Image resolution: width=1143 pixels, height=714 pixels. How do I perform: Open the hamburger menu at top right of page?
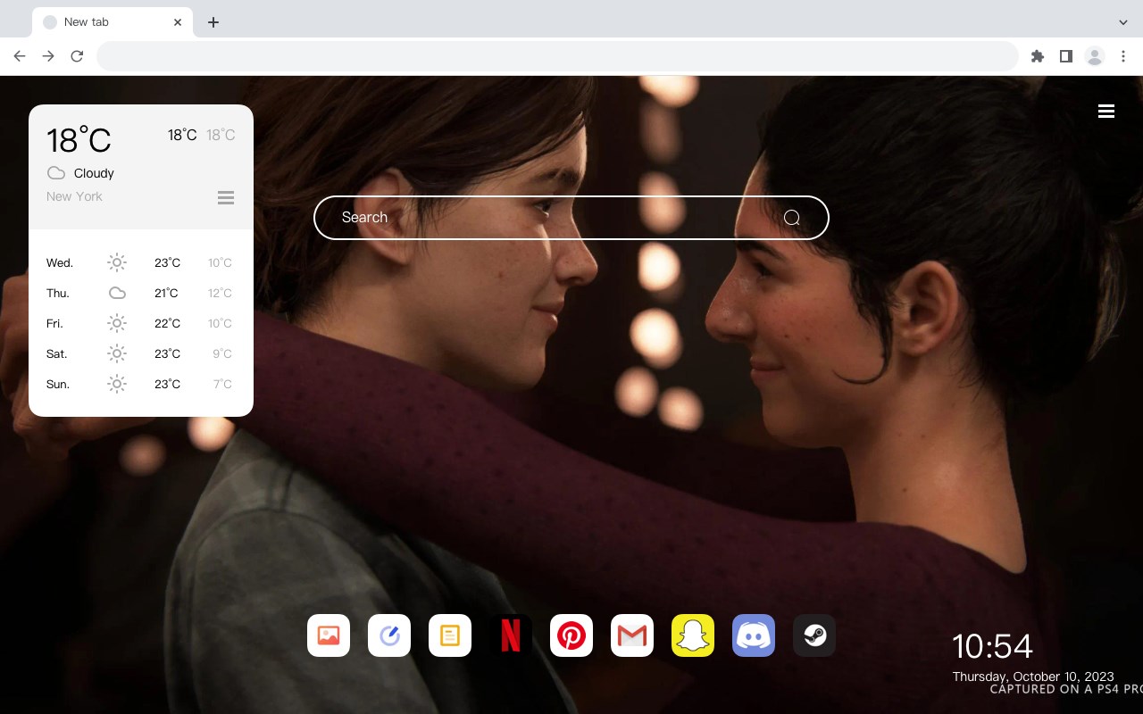click(x=1106, y=111)
